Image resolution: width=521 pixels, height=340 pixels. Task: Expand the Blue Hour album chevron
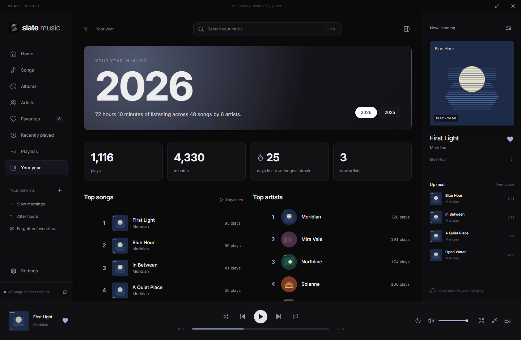(511, 160)
